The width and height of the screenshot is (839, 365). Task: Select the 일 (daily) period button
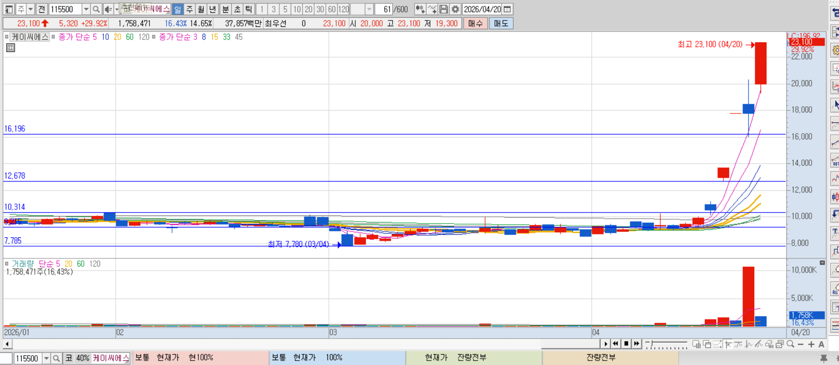pos(177,9)
